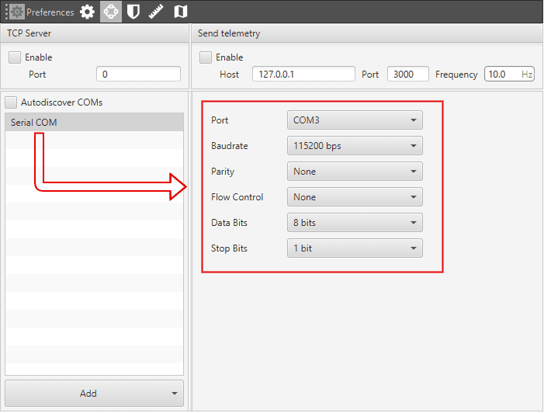Screen dimensions: 544x413
Task: Enable the TCP Server checkbox
Action: (x=15, y=57)
